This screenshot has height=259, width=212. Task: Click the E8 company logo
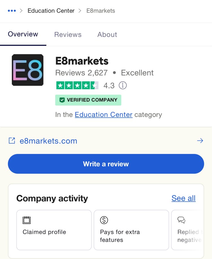tap(27, 70)
